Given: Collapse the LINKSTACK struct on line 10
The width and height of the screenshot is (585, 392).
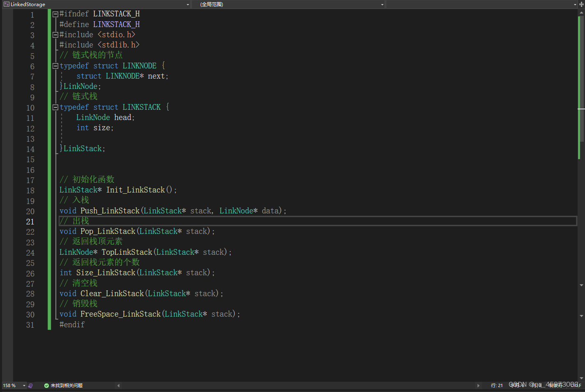Looking at the screenshot, I should [x=55, y=107].
